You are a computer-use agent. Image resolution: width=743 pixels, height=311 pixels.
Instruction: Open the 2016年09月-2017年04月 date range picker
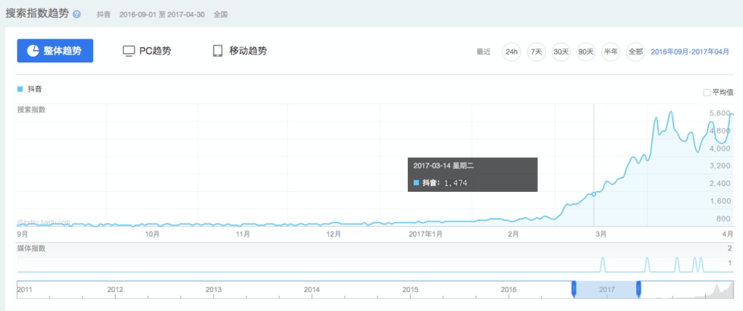[689, 52]
